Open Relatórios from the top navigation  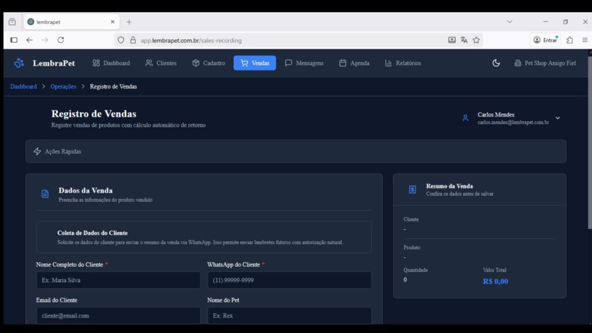pos(402,63)
